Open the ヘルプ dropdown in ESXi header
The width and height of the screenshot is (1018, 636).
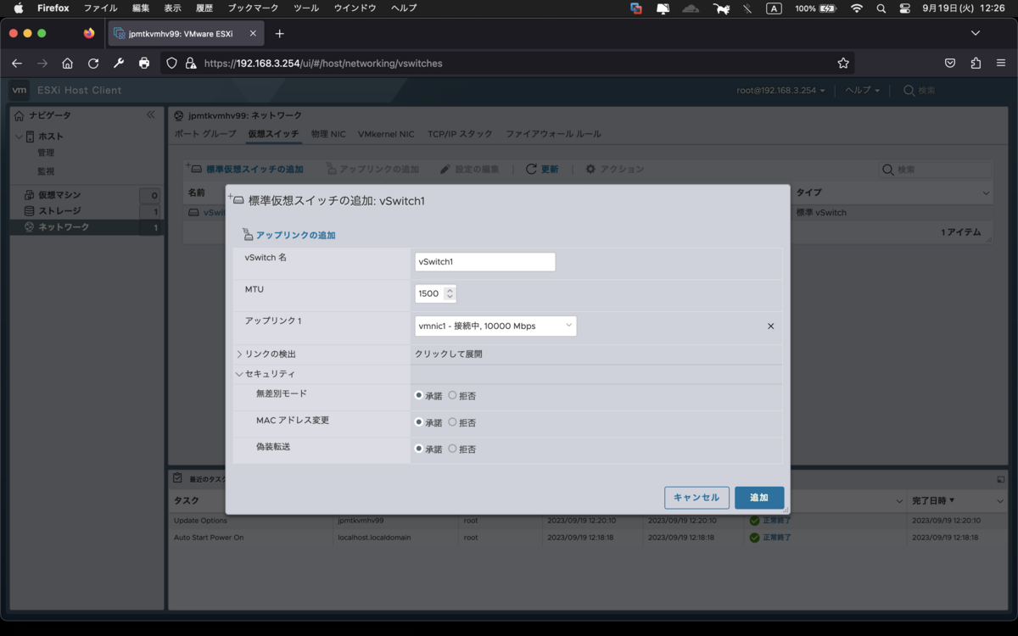pyautogui.click(x=862, y=90)
